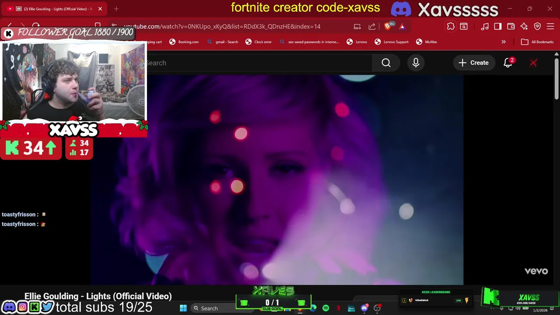Click the video player to pause playback
The height and width of the screenshot is (315, 560).
click(x=277, y=180)
